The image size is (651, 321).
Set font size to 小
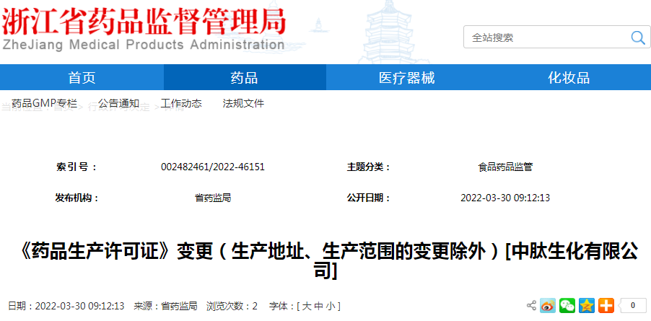pos(330,307)
